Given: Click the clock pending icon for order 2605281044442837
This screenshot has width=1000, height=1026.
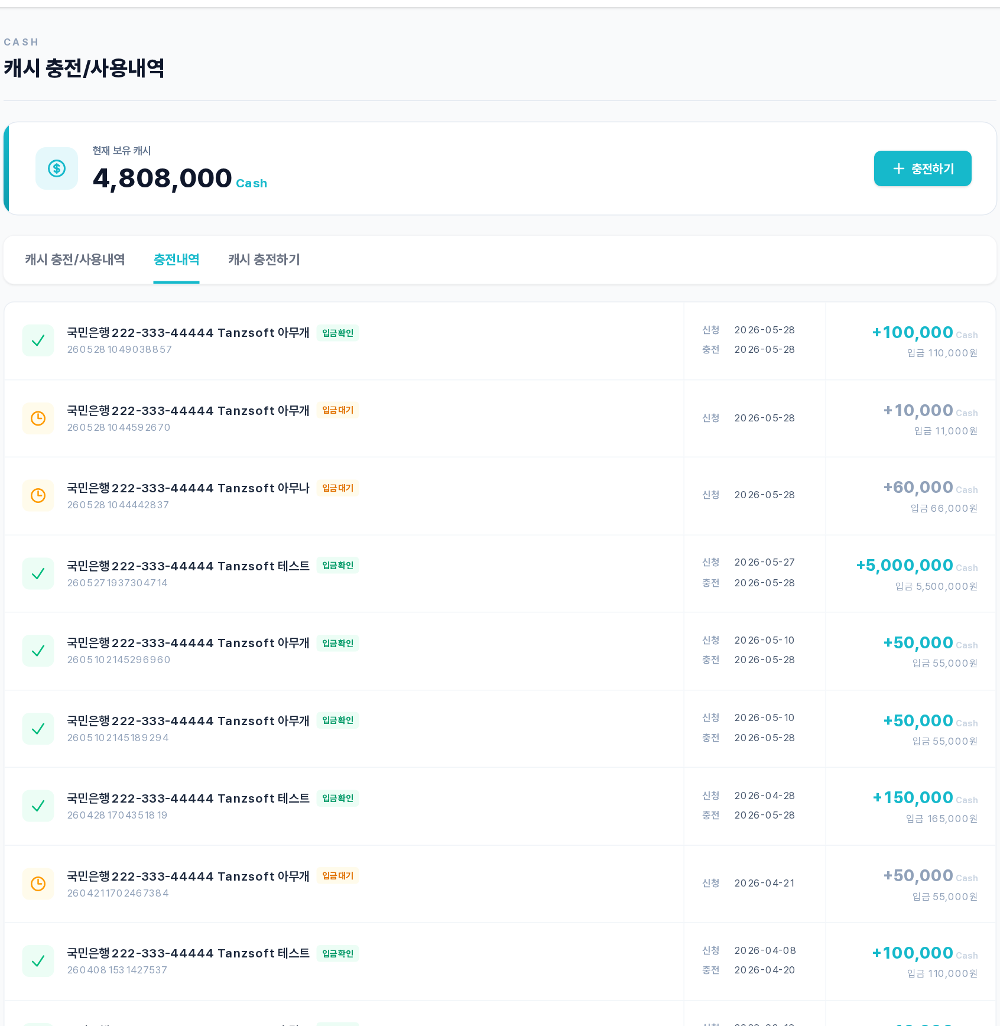Looking at the screenshot, I should pyautogui.click(x=38, y=495).
